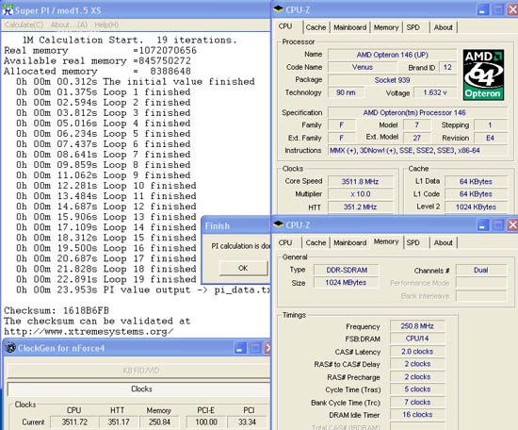Click the 1M Calculation Start line
518x430 pixels.
130,40
